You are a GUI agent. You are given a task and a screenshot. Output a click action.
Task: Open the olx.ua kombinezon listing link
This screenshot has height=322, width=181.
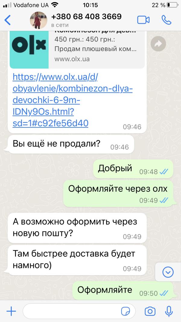pos(73,100)
